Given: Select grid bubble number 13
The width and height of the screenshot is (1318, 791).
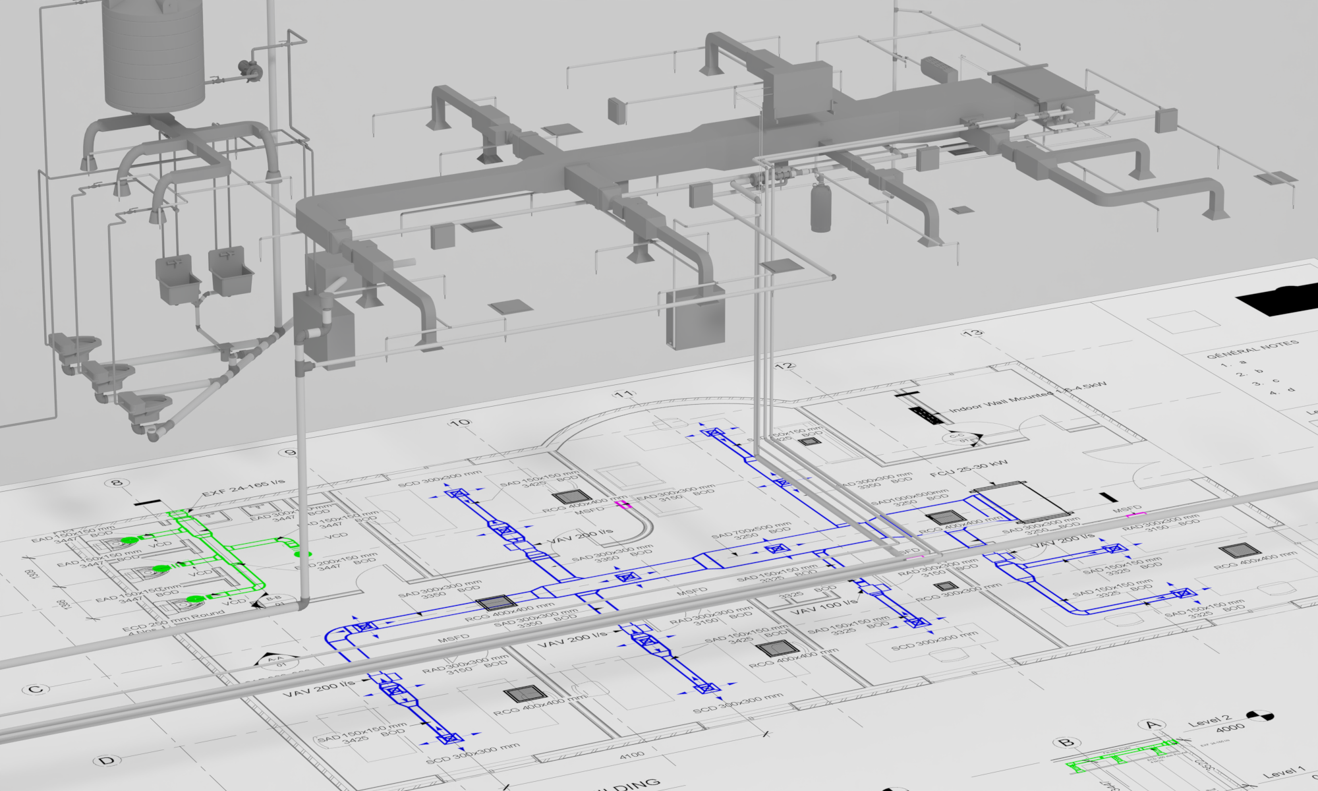Looking at the screenshot, I should tap(973, 333).
